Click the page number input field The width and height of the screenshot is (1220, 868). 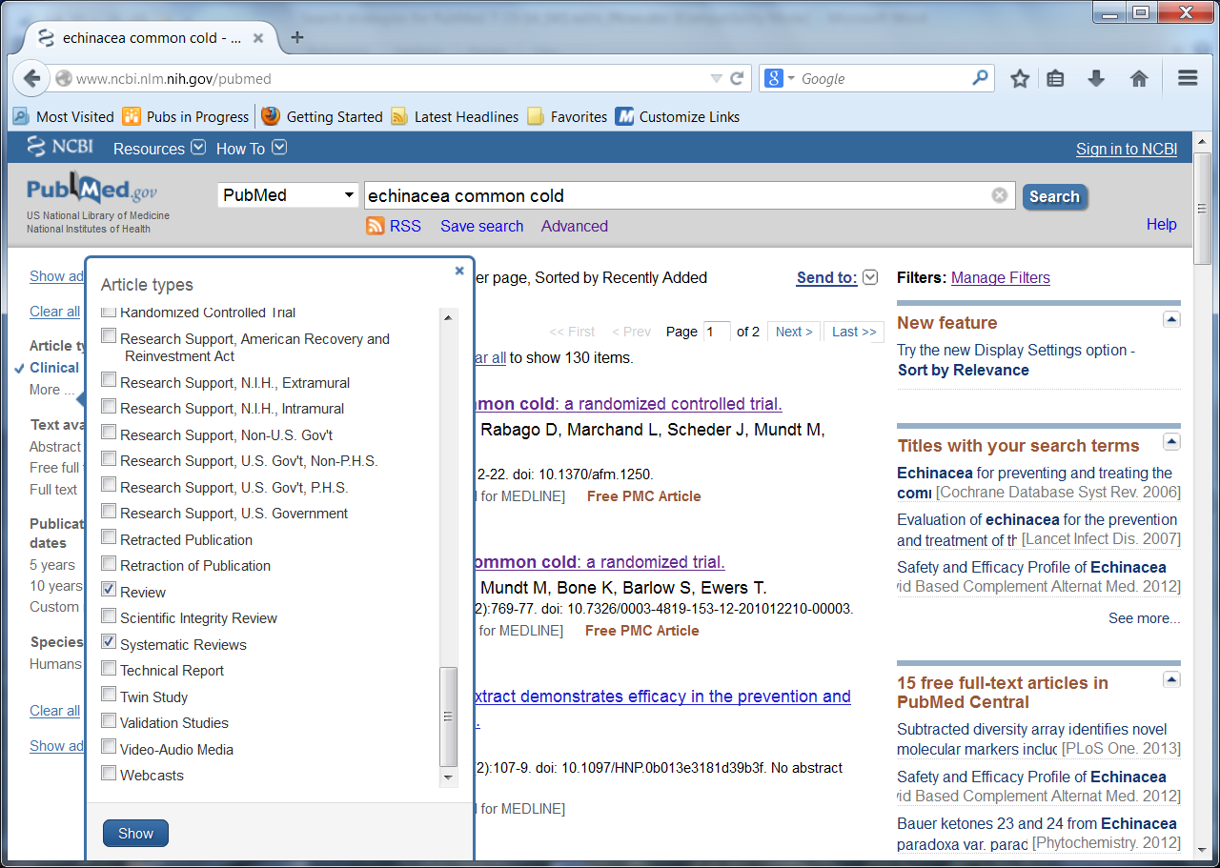click(717, 331)
